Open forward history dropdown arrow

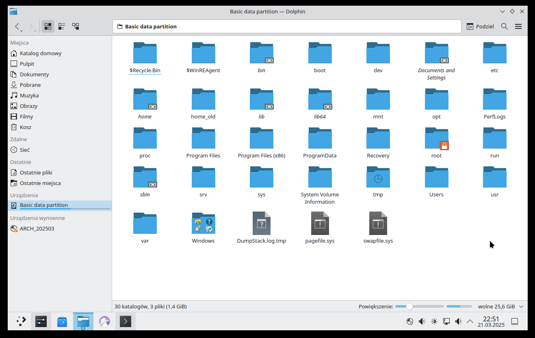(x=35, y=31)
